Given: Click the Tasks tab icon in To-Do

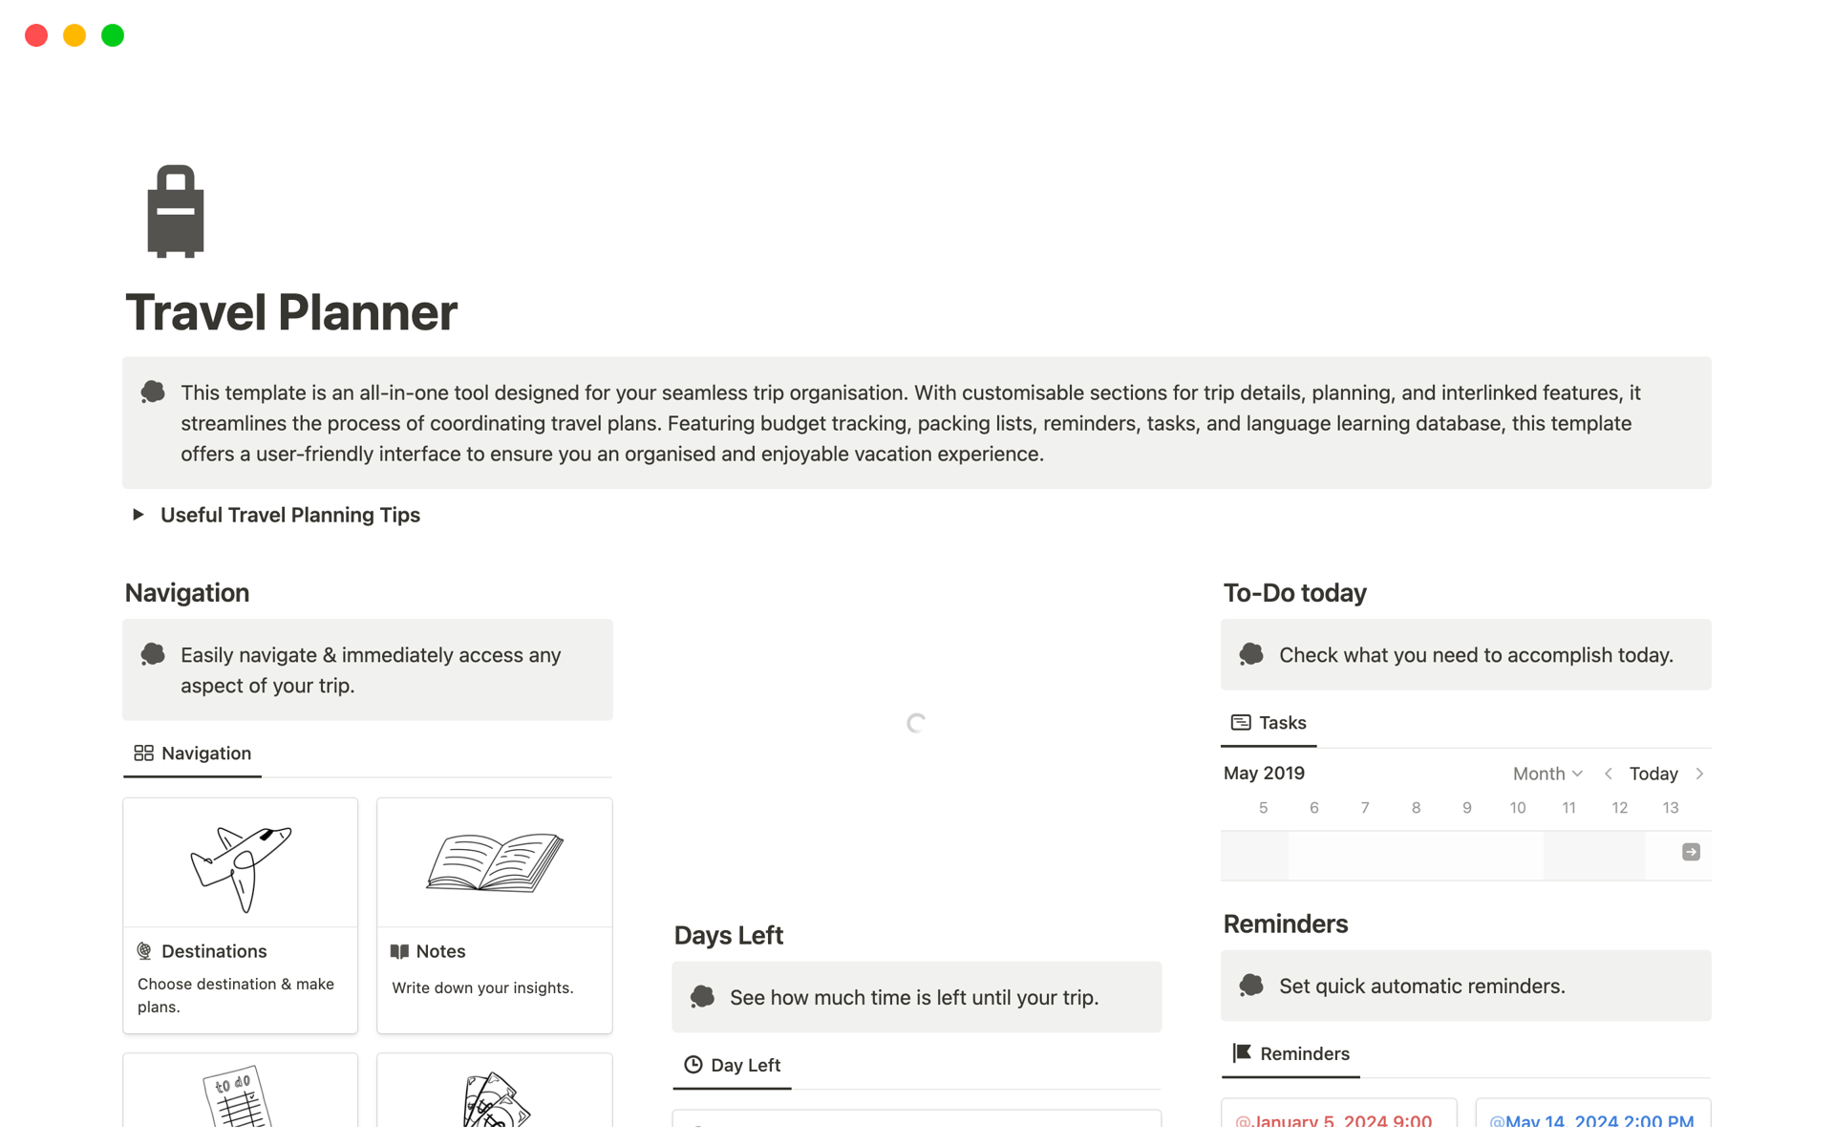Looking at the screenshot, I should click(x=1239, y=721).
